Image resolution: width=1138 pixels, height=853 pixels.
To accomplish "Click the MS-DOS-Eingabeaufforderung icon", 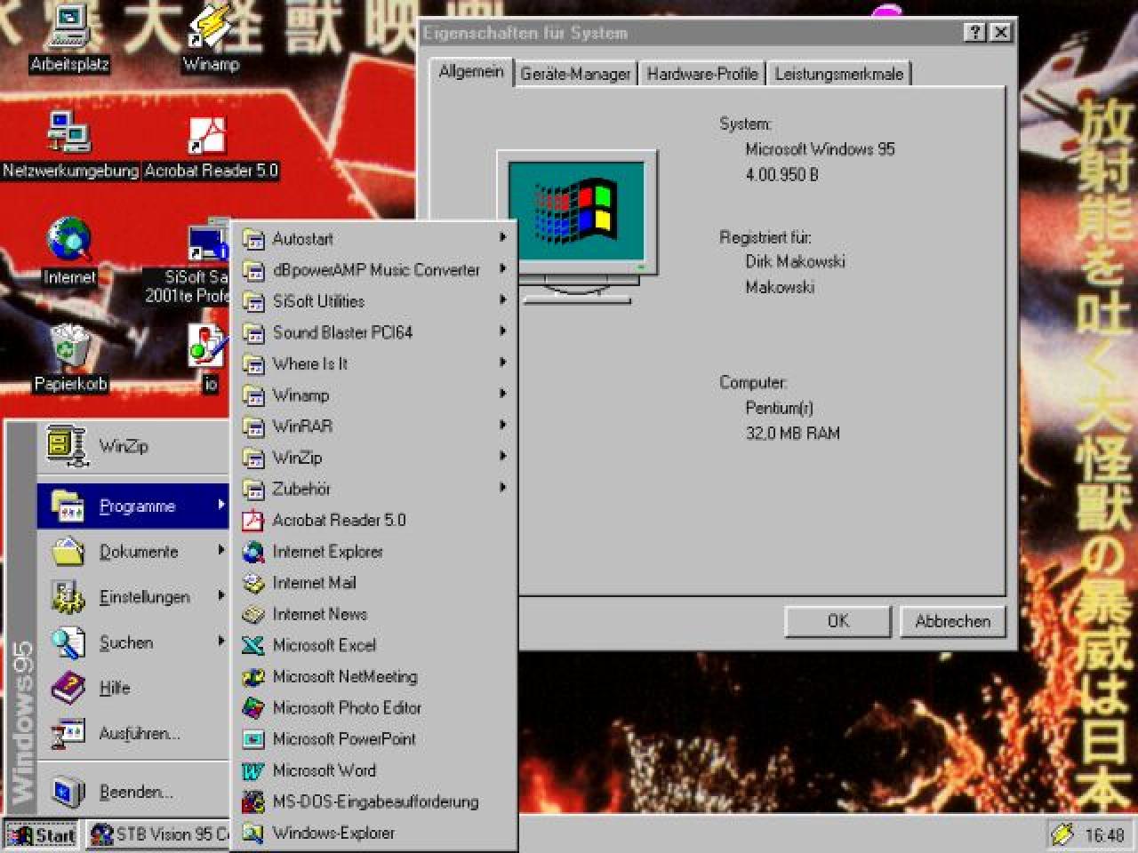I will click(x=253, y=801).
